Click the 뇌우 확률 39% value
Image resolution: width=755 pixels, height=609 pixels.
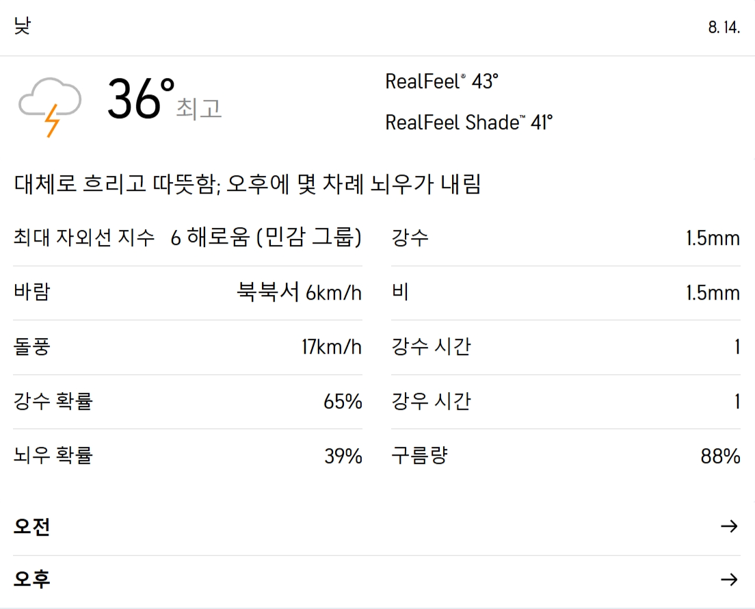pos(343,456)
